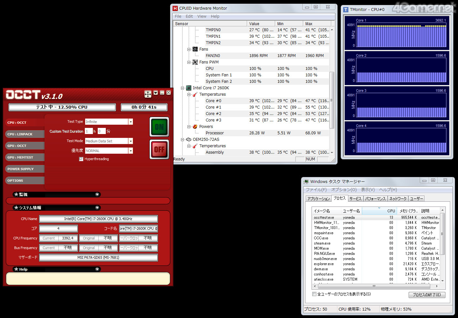Click the HWMonitor vertical scrollbar thumb
The width and height of the screenshot is (458, 318).
tap(332, 100)
